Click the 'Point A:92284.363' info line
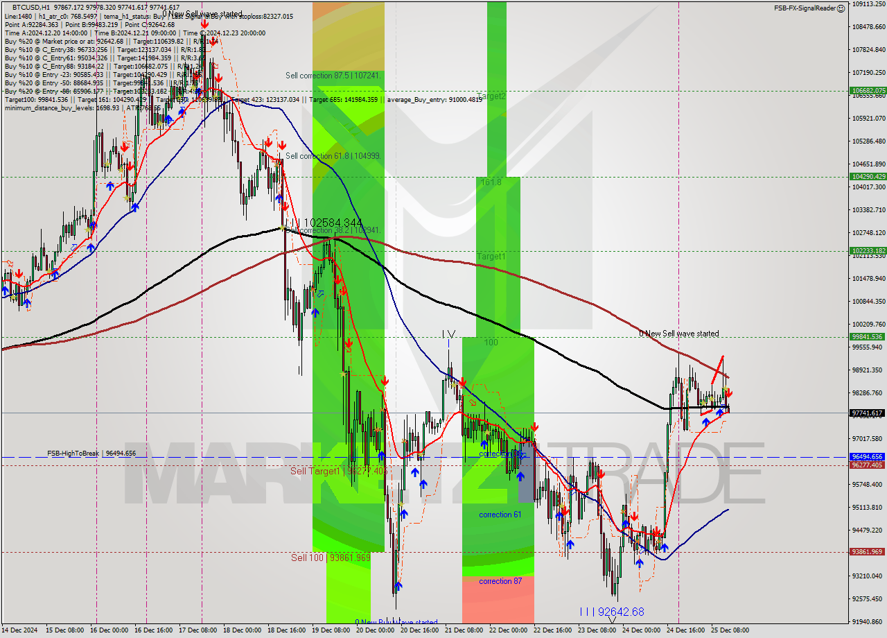Image resolution: width=887 pixels, height=638 pixels. [x=89, y=24]
